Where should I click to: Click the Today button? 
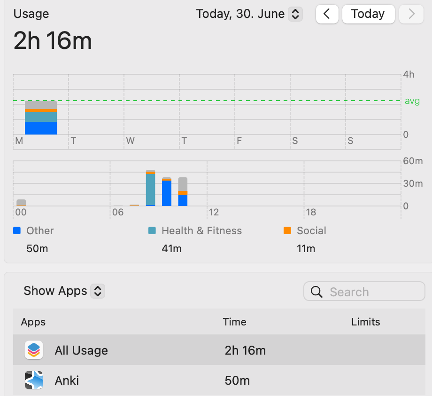(x=368, y=14)
